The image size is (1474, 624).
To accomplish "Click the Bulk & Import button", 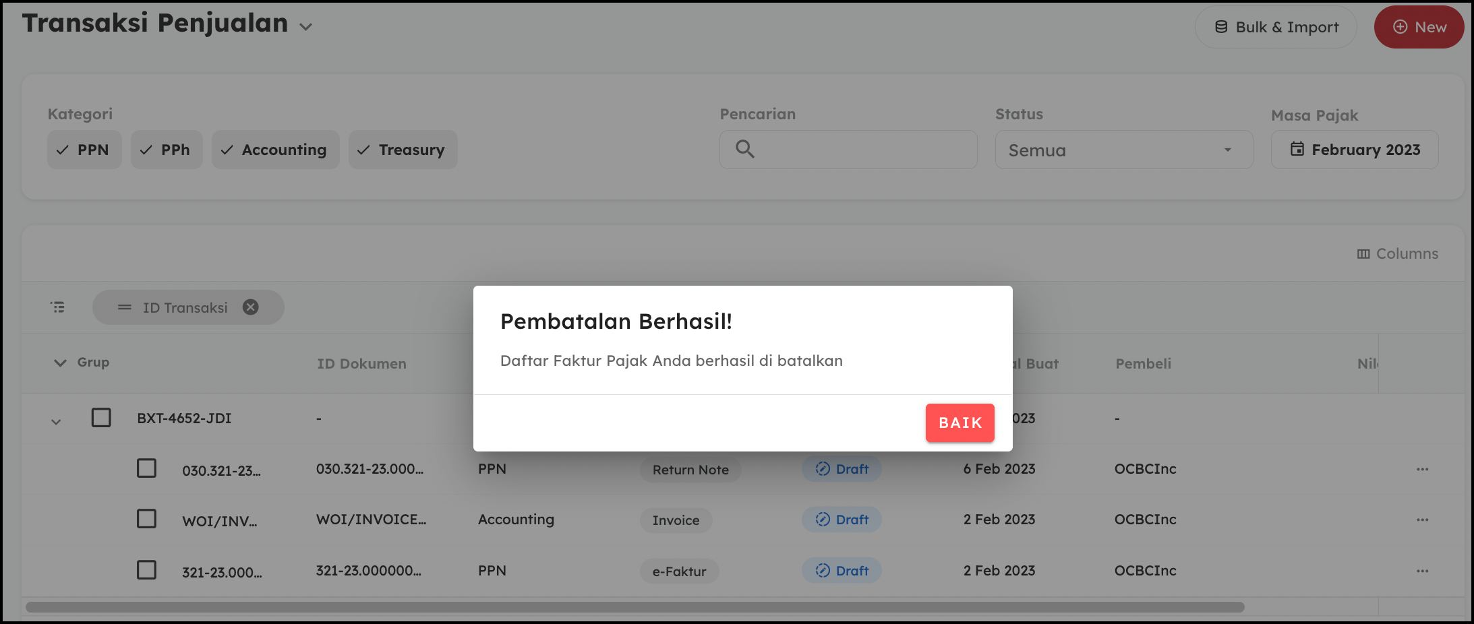I will [x=1276, y=27].
